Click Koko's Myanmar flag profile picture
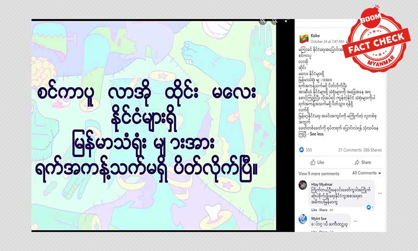Image resolution: width=418 pixels, height=251 pixels. [x=303, y=39]
